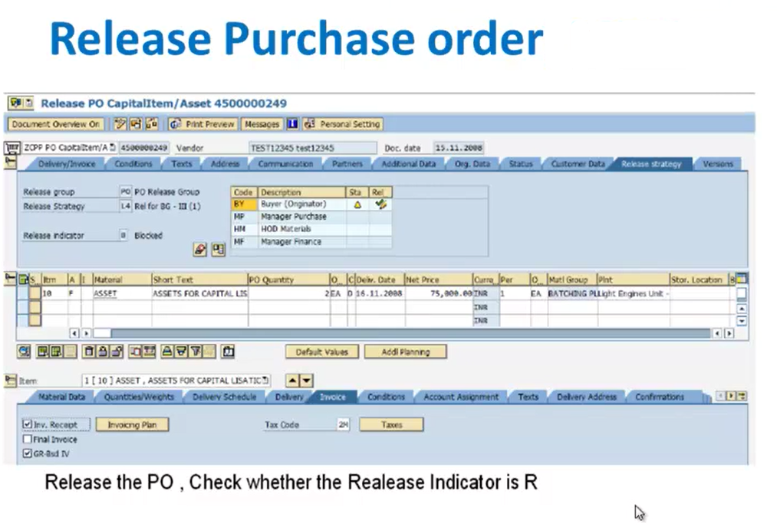Click the cancel release pencil icon below Release indicator
The height and width of the screenshot is (530, 777).
pos(199,250)
